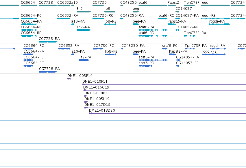Open the beg gene label
This screenshot has width=246, height=168.
pyautogui.click(x=136, y=9)
